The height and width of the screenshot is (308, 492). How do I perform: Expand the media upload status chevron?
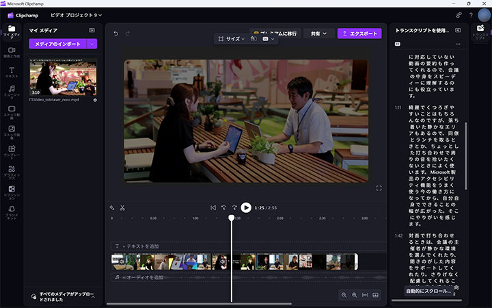(x=93, y=296)
